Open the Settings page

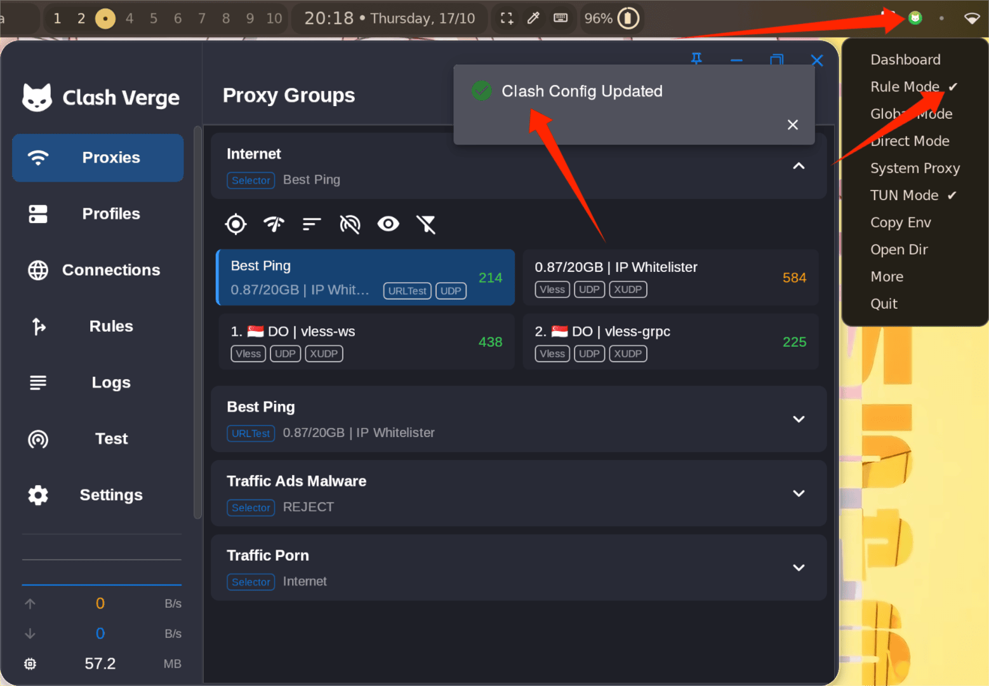coord(98,495)
